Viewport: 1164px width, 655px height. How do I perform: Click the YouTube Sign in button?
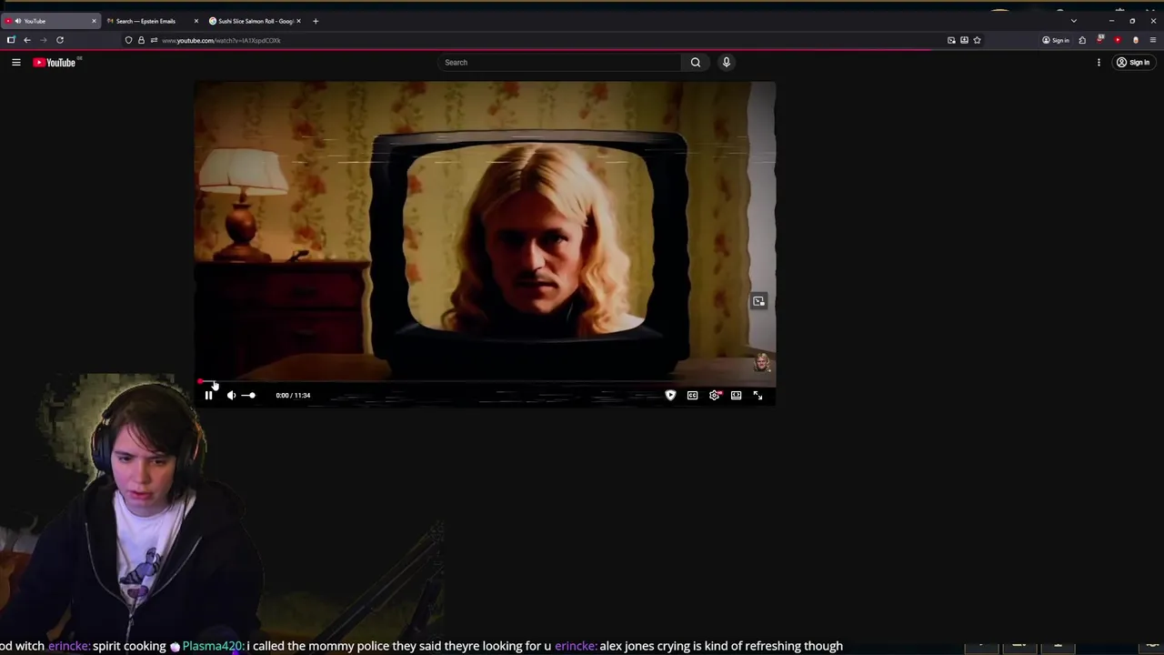[x=1133, y=62]
